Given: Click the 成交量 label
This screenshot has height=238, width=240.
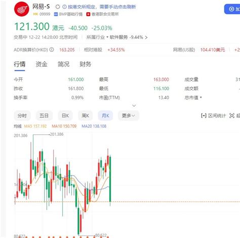Looking at the screenshot, I should click(191, 80).
